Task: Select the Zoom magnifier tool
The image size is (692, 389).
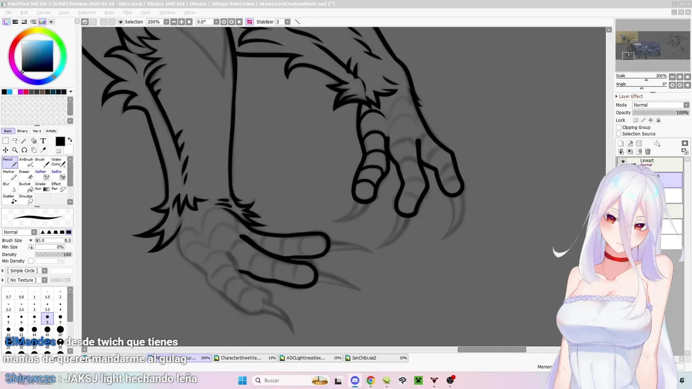Action: tap(15, 150)
